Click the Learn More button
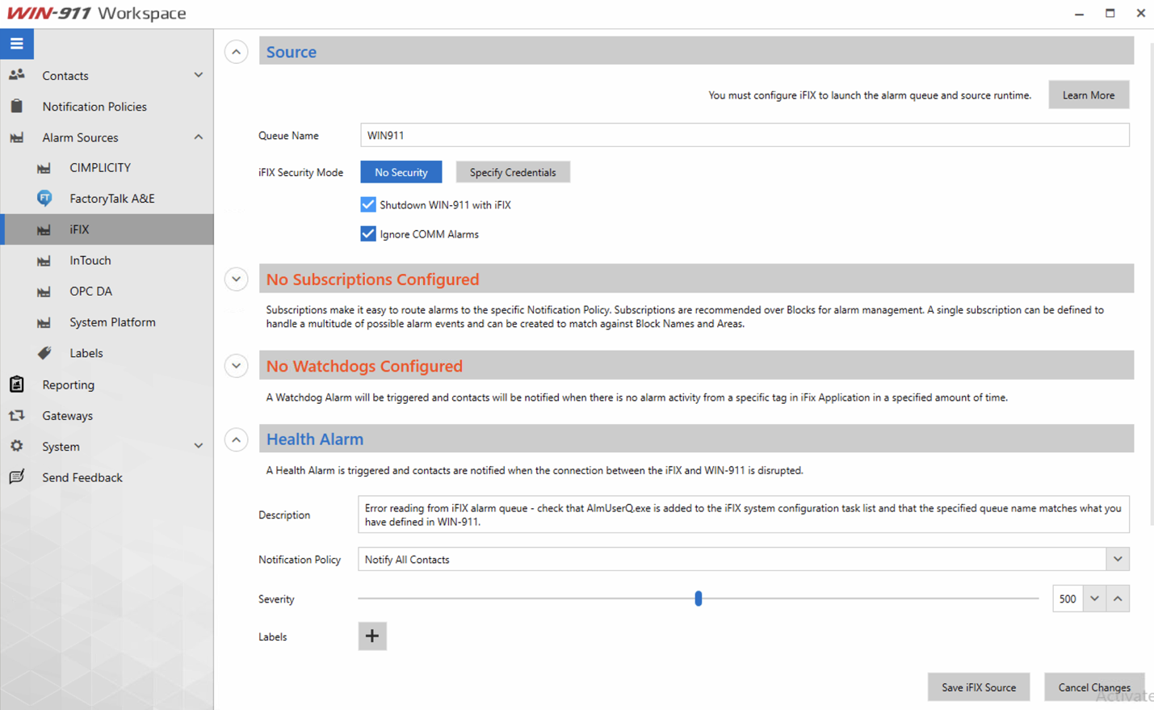 [x=1089, y=95]
